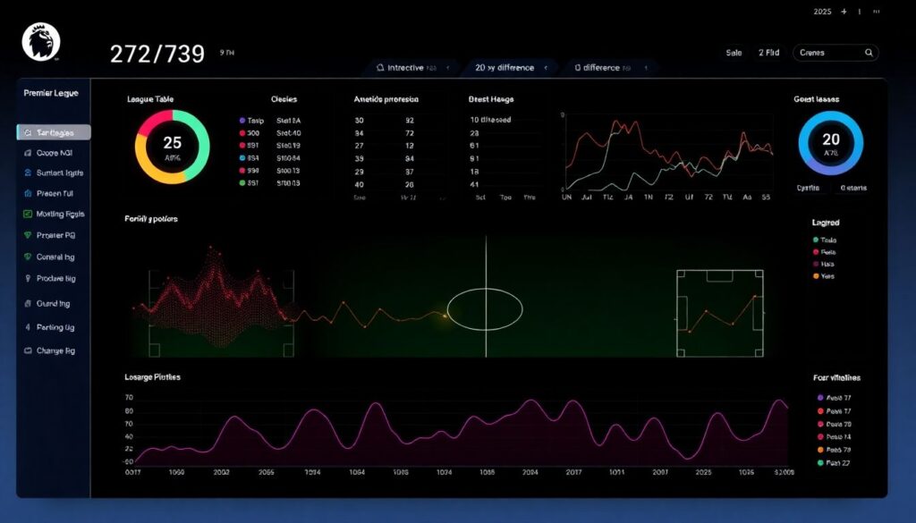Expand the Intrective tab chevron

point(447,68)
